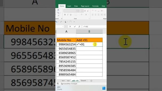Expand the Copy options arrow
This screenshot has width=162, height=91.
tap(60, 13)
